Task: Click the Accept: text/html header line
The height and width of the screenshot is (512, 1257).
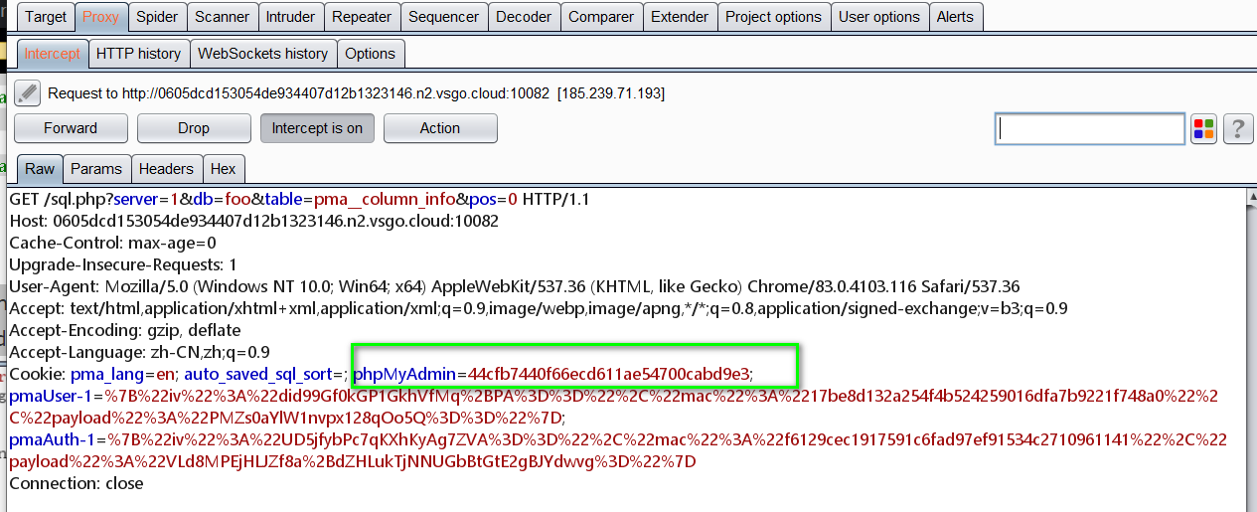Action: (539, 308)
